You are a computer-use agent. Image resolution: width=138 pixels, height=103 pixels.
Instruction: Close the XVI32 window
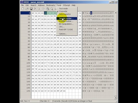pos(116,2)
